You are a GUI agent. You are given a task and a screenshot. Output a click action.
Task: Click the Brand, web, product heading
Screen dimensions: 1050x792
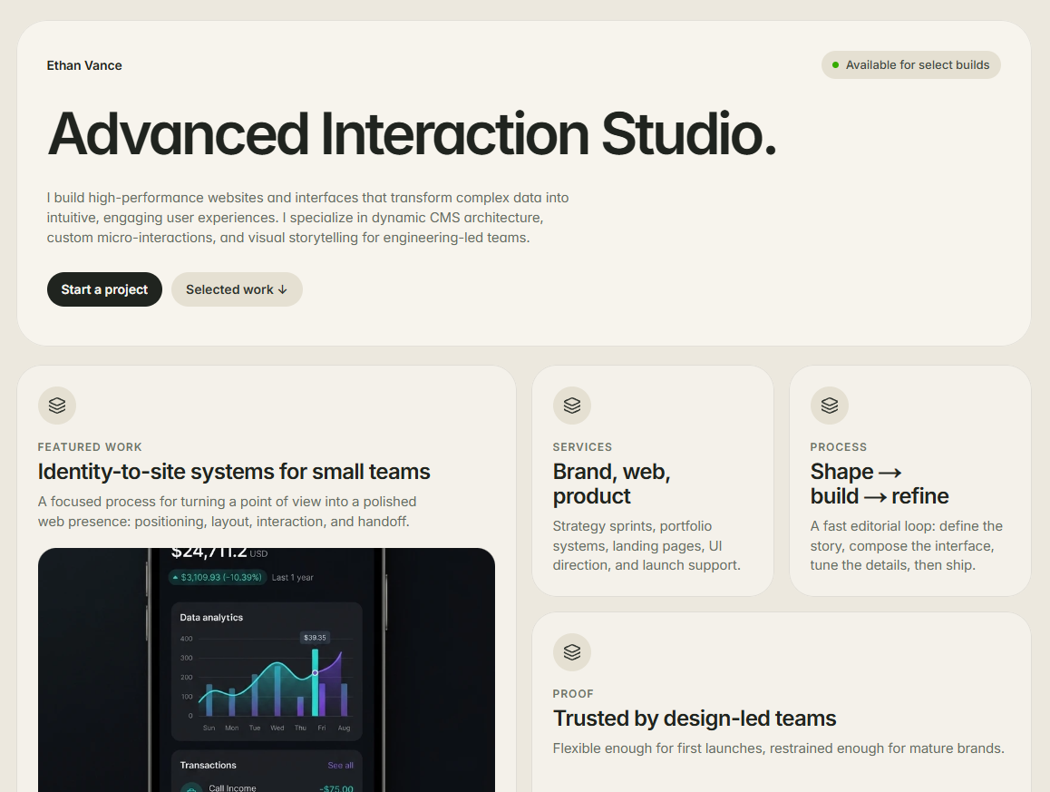click(x=611, y=484)
